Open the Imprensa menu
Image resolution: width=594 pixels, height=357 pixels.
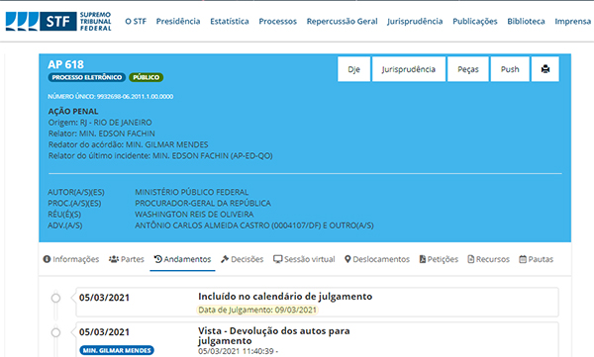pos(573,21)
